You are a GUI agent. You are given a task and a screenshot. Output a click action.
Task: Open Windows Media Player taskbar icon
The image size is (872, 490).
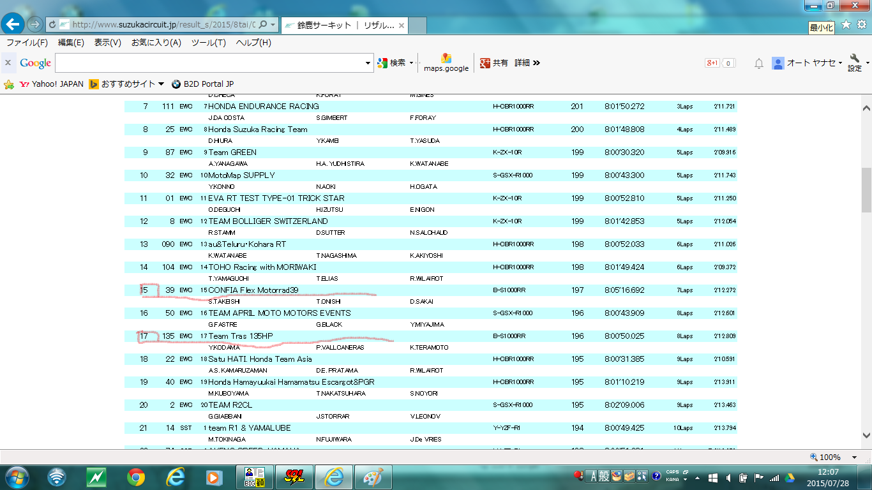click(213, 477)
